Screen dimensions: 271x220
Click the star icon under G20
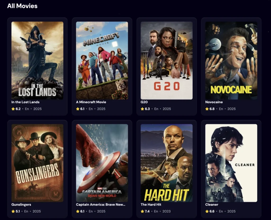point(142,109)
